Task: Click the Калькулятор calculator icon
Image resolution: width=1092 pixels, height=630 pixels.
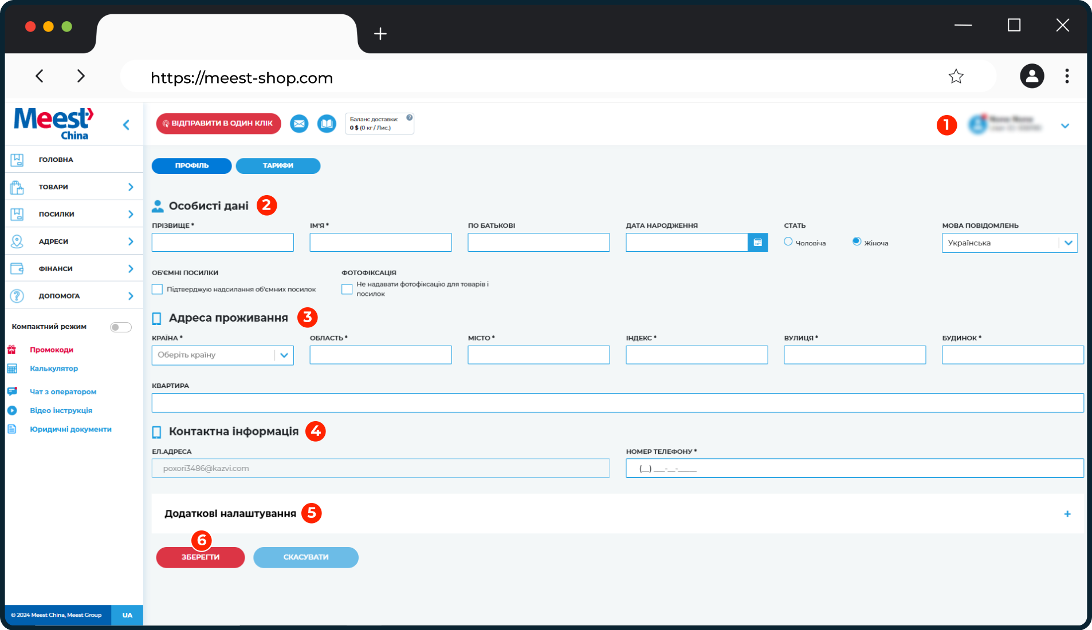Action: (11, 369)
